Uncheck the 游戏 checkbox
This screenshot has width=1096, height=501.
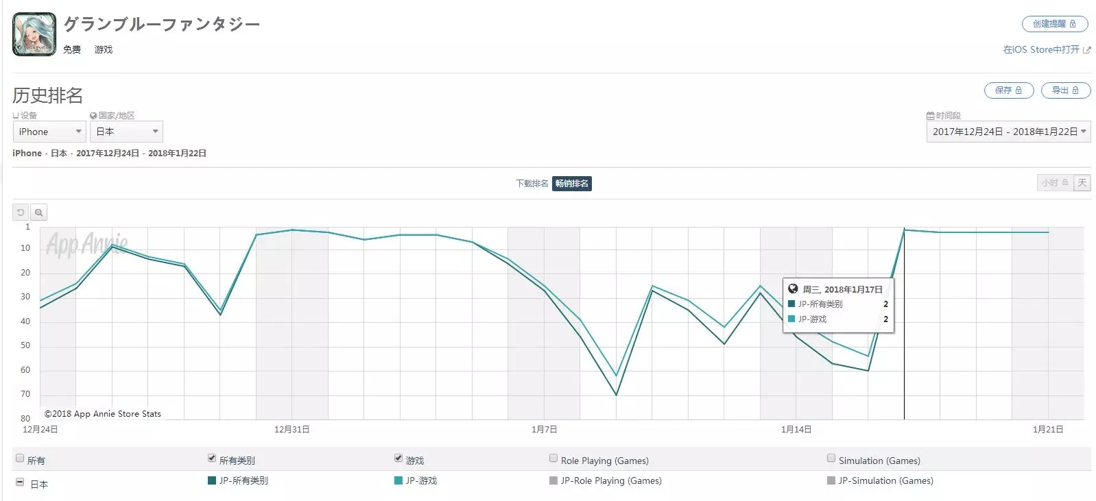tap(398, 458)
